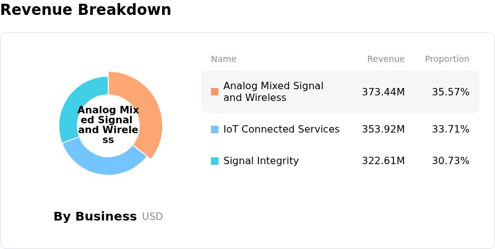Click the 373.44M revenue value
This screenshot has height=249, width=495.
click(383, 92)
